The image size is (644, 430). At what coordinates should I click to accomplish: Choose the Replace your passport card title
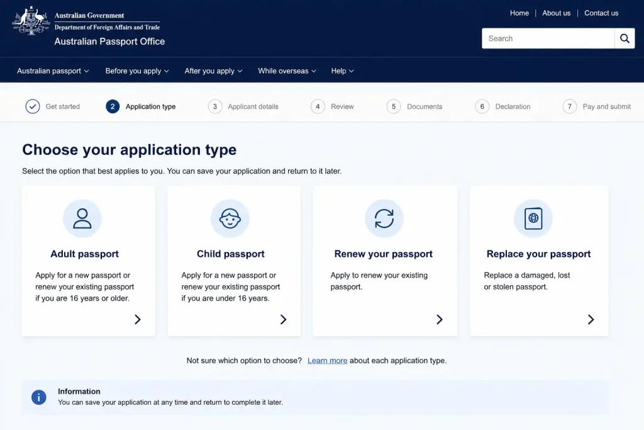[539, 254]
